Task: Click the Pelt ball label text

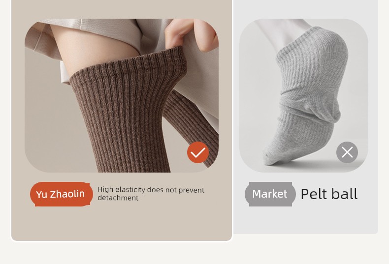Action: (329, 194)
